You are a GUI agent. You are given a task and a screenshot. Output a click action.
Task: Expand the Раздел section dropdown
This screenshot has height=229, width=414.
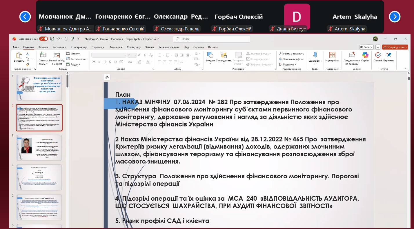tap(73, 65)
